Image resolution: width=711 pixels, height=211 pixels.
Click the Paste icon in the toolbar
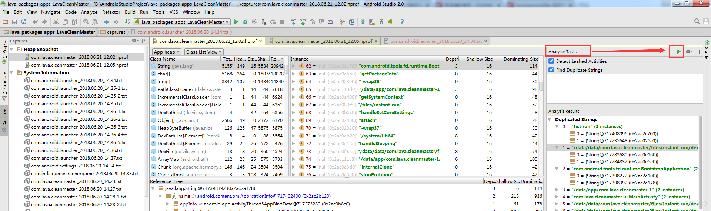[x=74, y=22]
